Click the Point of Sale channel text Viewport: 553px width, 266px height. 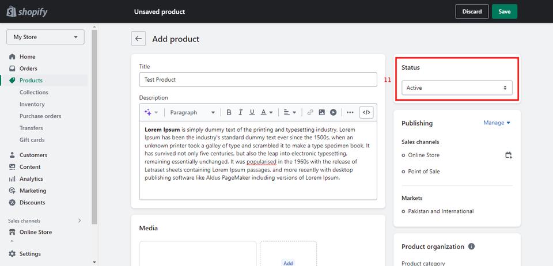click(423, 172)
